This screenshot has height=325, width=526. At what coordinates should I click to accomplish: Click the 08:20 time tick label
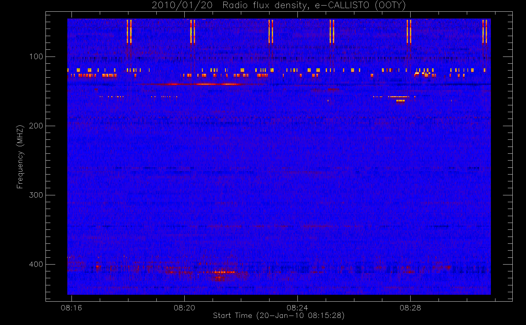[x=184, y=308]
